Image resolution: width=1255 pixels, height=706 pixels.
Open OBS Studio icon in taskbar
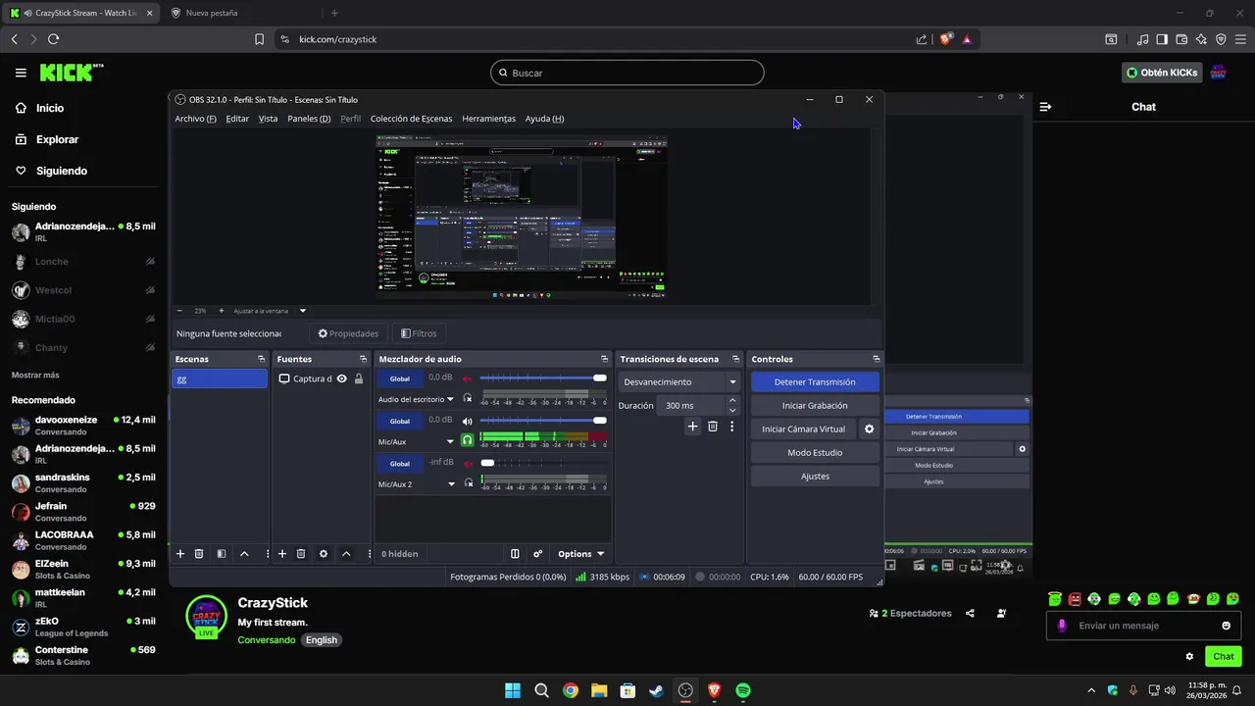point(685,690)
